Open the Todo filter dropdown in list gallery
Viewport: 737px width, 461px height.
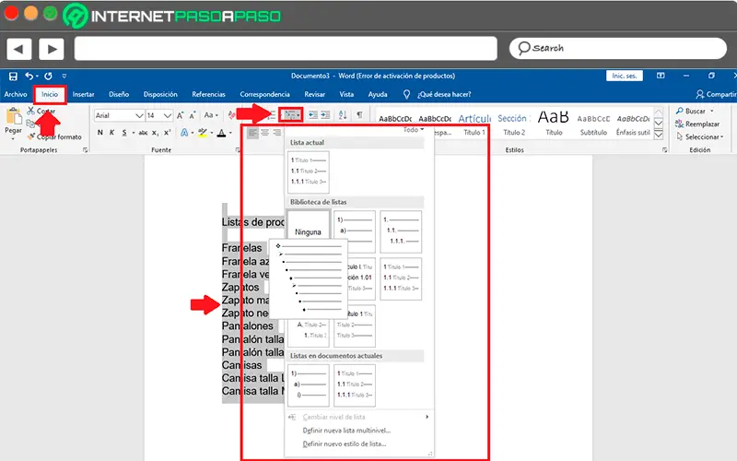pos(413,130)
